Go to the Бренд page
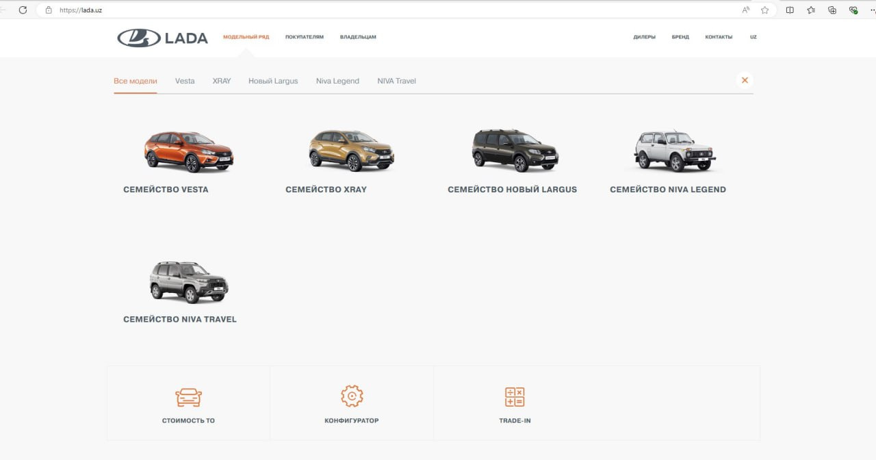Image resolution: width=876 pixels, height=460 pixels. 680,37
